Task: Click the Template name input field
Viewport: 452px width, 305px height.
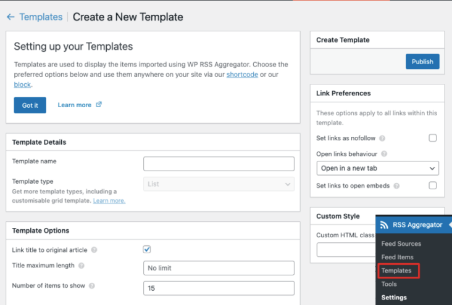Action: (x=219, y=164)
